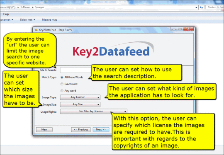Maximize the Key2DataFeed wizard window
This screenshot has height=155, width=224.
[180, 29]
